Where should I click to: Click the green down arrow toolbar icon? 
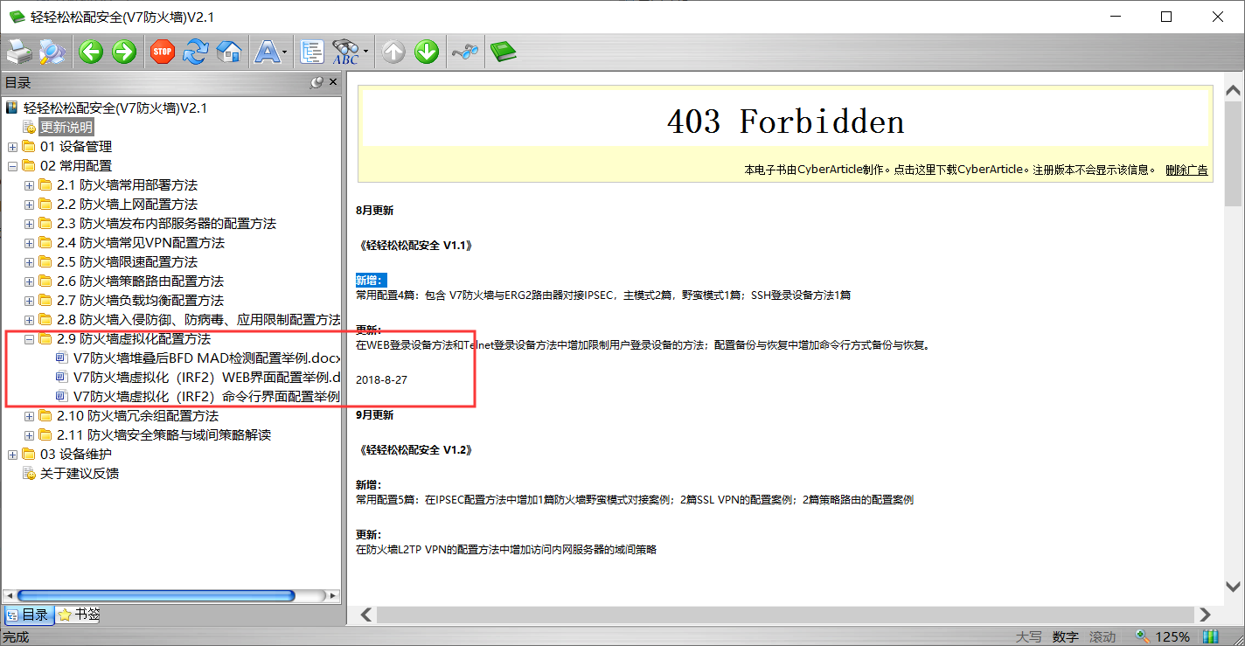(427, 52)
